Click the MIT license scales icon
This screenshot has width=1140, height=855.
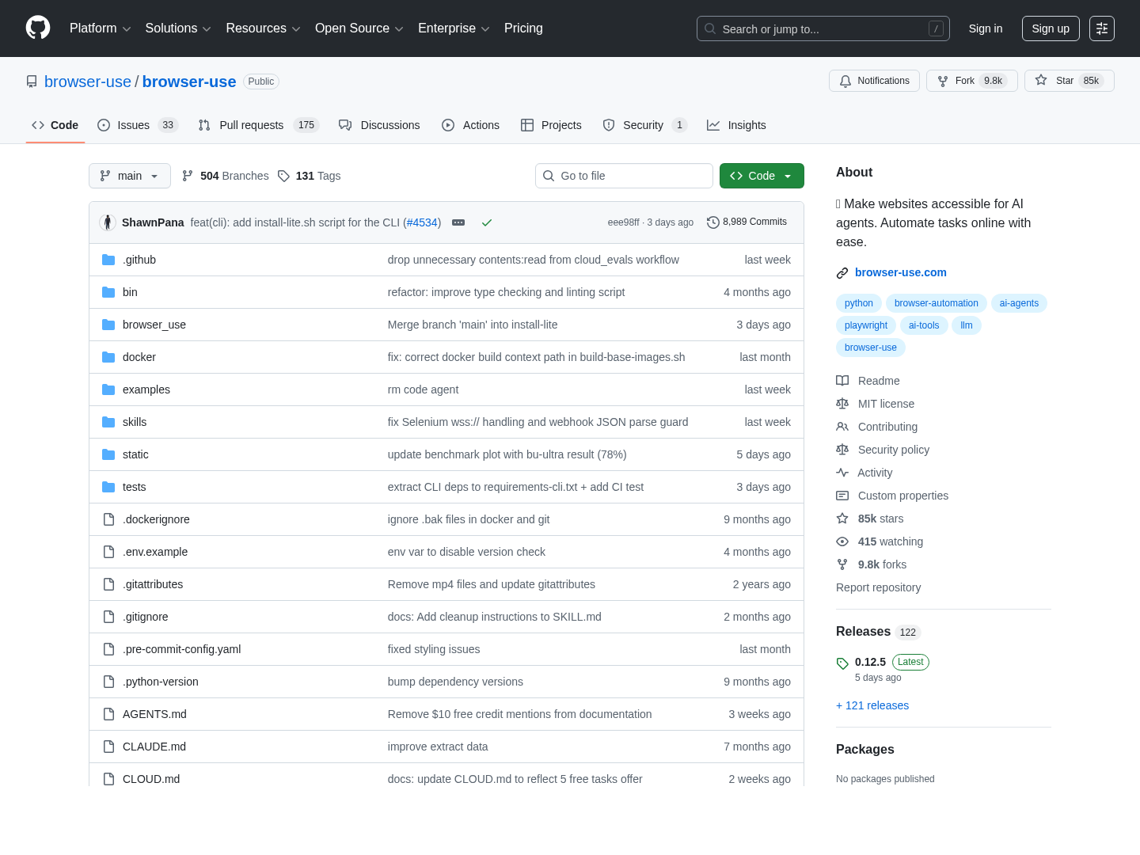(842, 404)
